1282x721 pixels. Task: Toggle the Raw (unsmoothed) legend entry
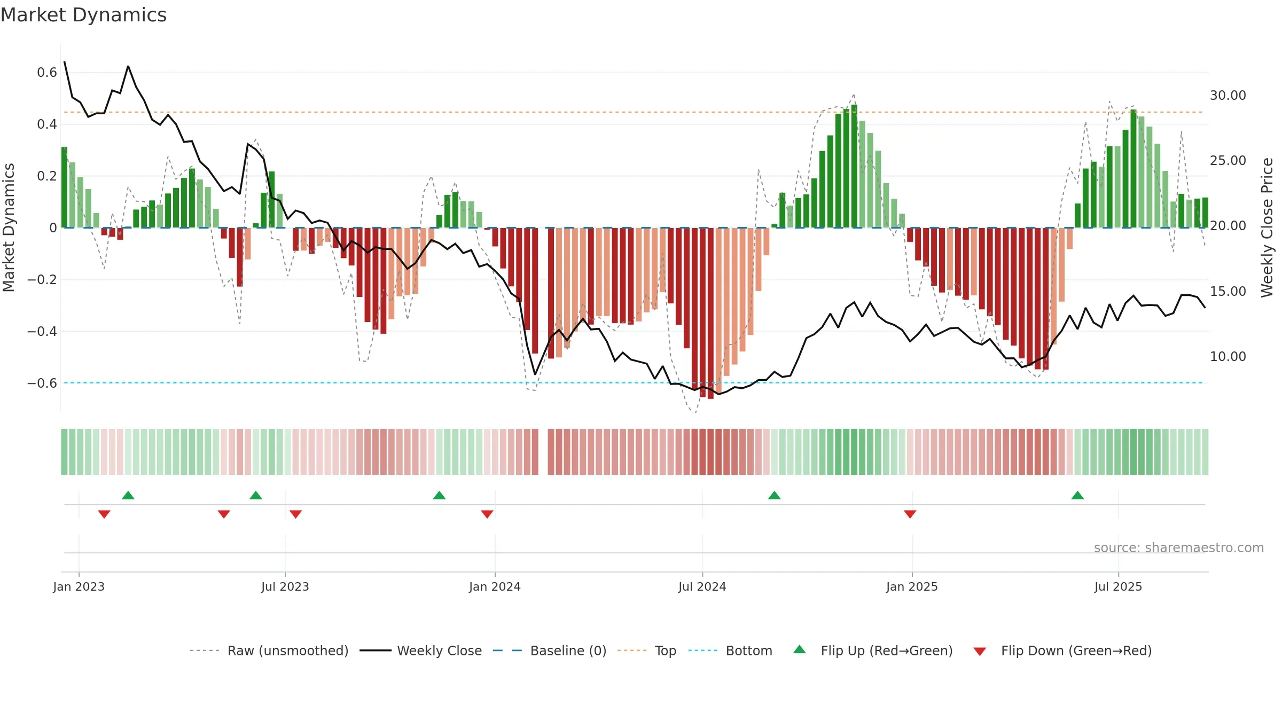269,651
